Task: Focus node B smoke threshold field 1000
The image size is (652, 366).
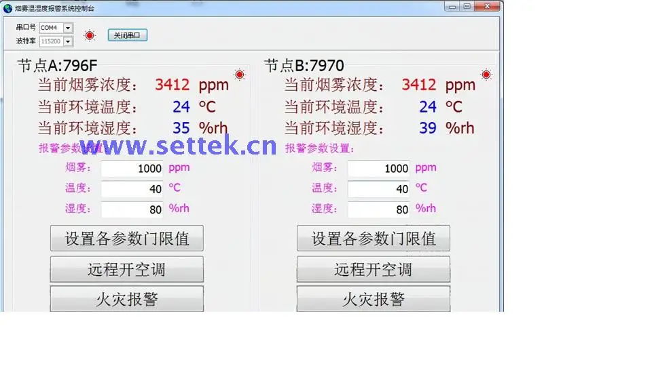Action: click(x=379, y=169)
